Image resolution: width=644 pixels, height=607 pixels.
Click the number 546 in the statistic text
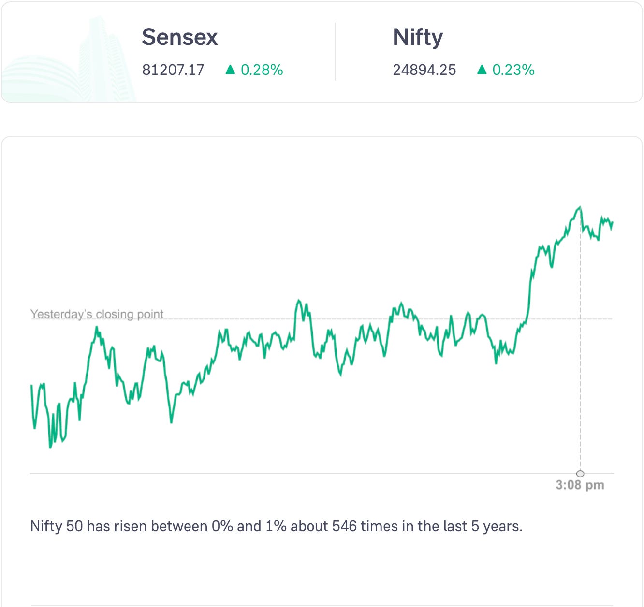coord(345,526)
